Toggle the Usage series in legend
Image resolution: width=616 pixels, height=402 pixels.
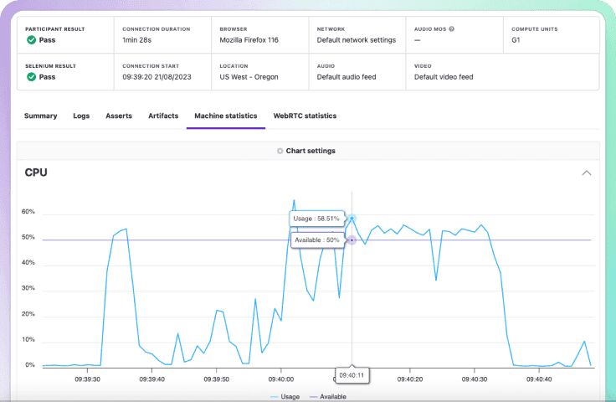click(x=288, y=396)
